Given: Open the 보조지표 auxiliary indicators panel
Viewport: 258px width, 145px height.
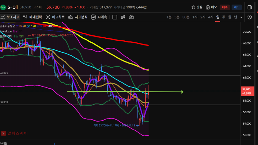Looking at the screenshot, I should pyautogui.click(x=10, y=17).
